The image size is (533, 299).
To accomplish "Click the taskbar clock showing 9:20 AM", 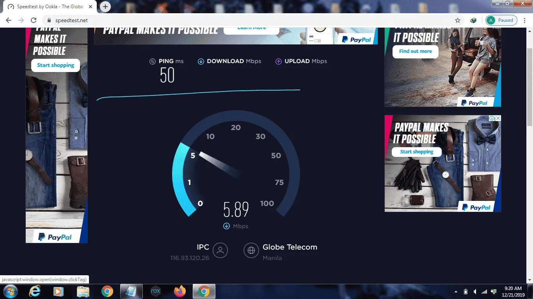I will click(513, 291).
